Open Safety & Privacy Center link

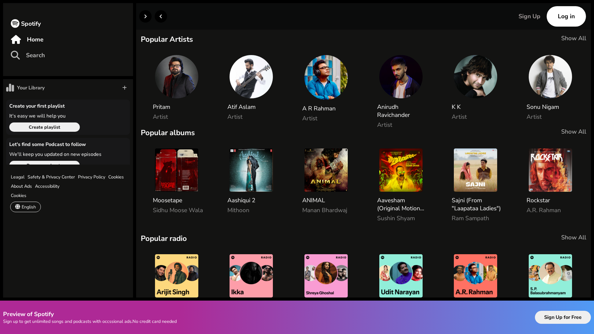tap(51, 177)
